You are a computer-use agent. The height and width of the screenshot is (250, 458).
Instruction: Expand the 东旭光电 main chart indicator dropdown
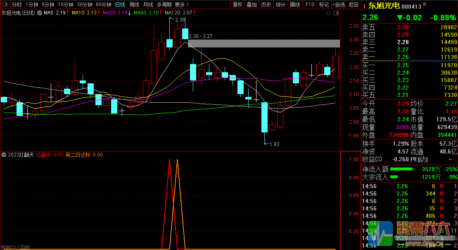[39, 13]
